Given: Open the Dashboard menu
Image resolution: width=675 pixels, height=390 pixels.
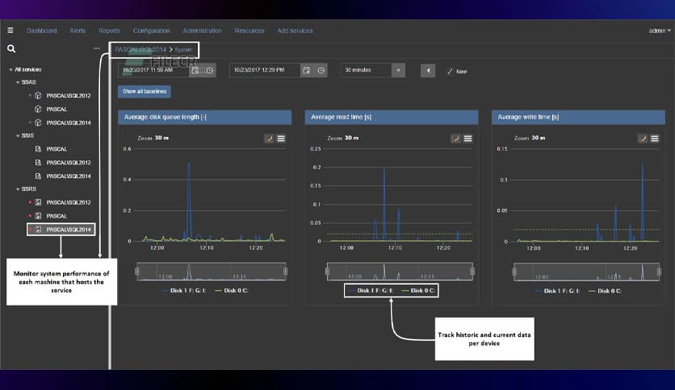Looking at the screenshot, I should tap(42, 31).
